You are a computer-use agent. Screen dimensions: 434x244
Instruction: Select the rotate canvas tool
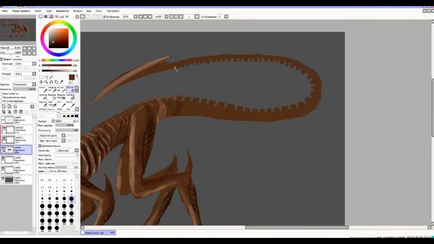coord(52,82)
